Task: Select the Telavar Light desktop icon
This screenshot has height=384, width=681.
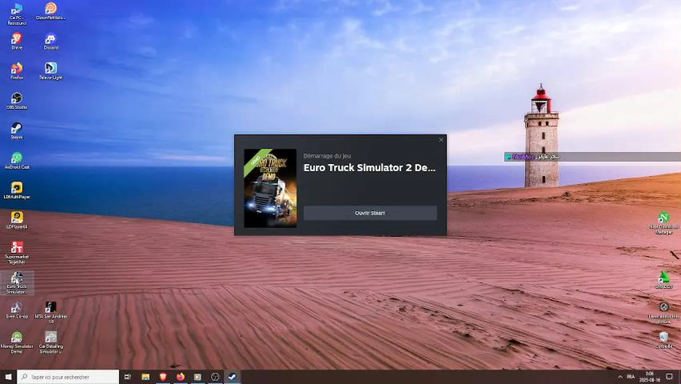Action: pos(51,71)
